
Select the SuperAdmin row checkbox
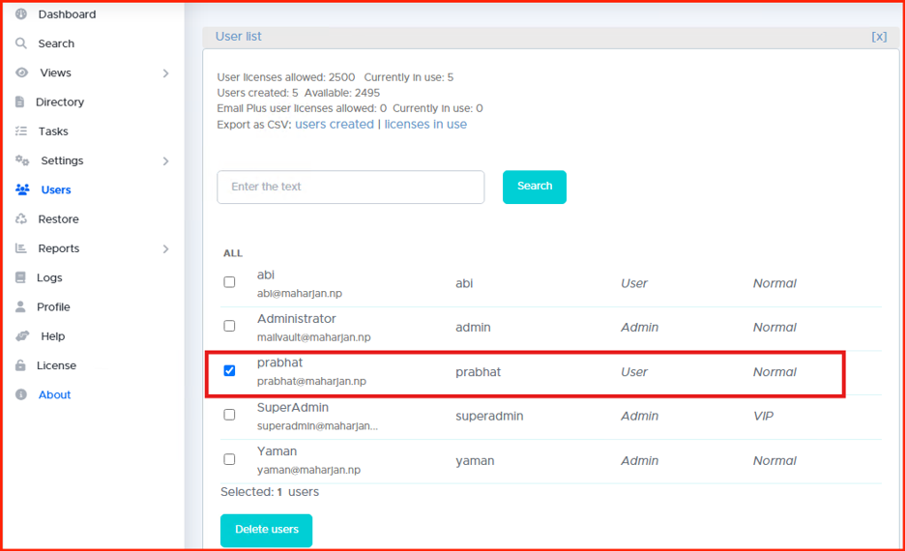(229, 415)
